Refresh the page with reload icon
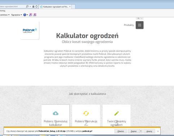This screenshot has width=174, height=136. (x=36, y=6)
